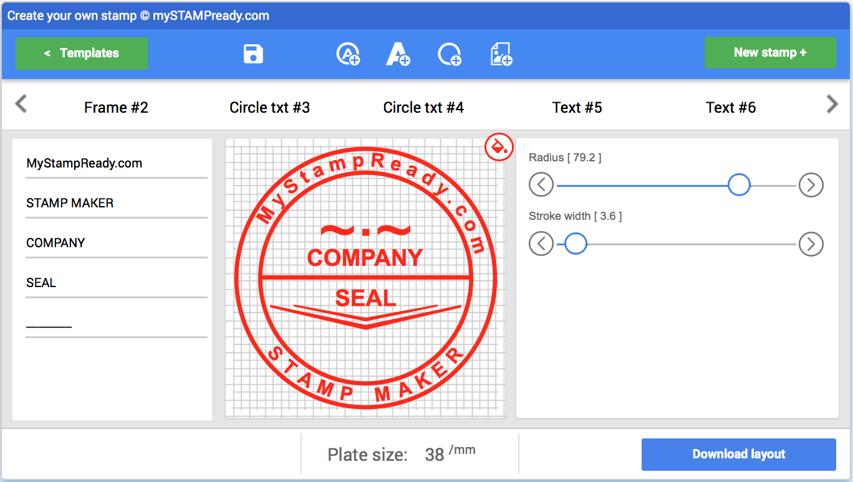853x482 pixels.
Task: Add circular text element icon
Action: pyautogui.click(x=348, y=54)
